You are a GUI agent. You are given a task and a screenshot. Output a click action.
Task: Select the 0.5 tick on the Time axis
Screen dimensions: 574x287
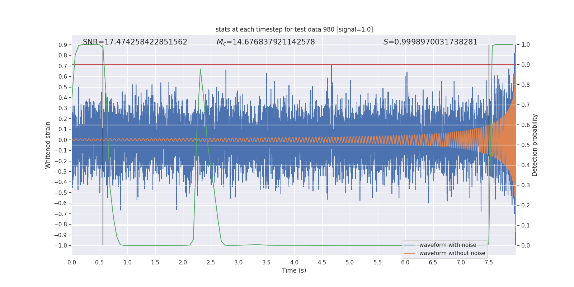coord(100,262)
